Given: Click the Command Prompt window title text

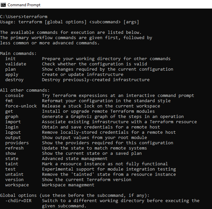Looking at the screenshot, I should (x=24, y=5).
